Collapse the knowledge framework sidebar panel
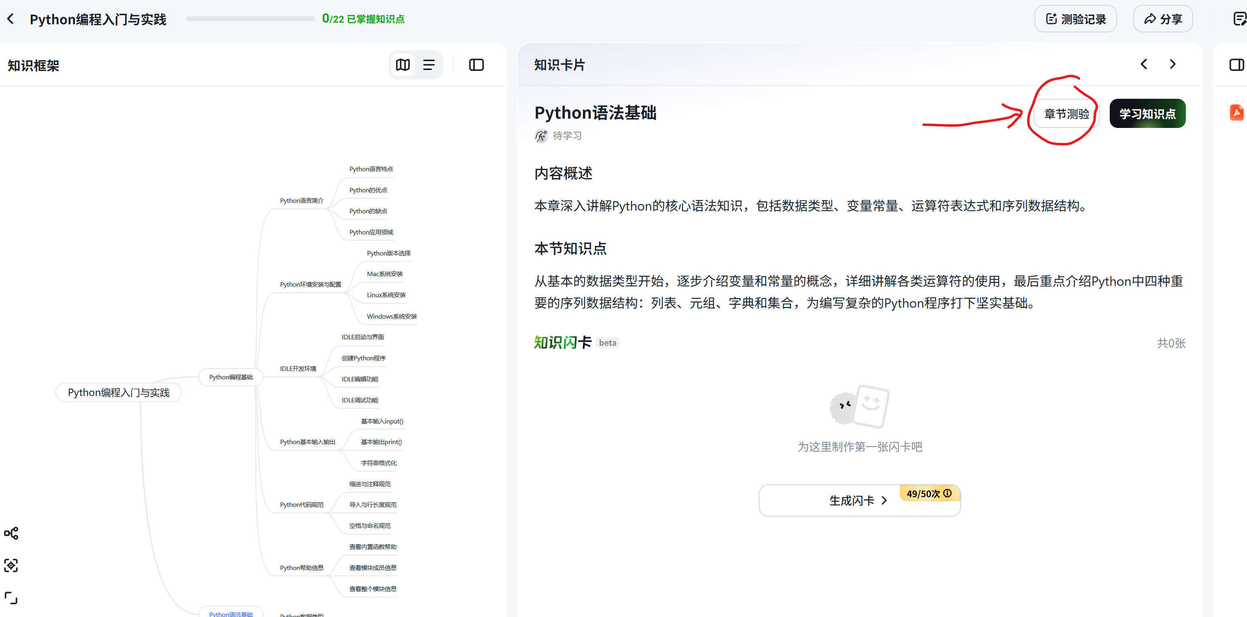 tap(477, 65)
